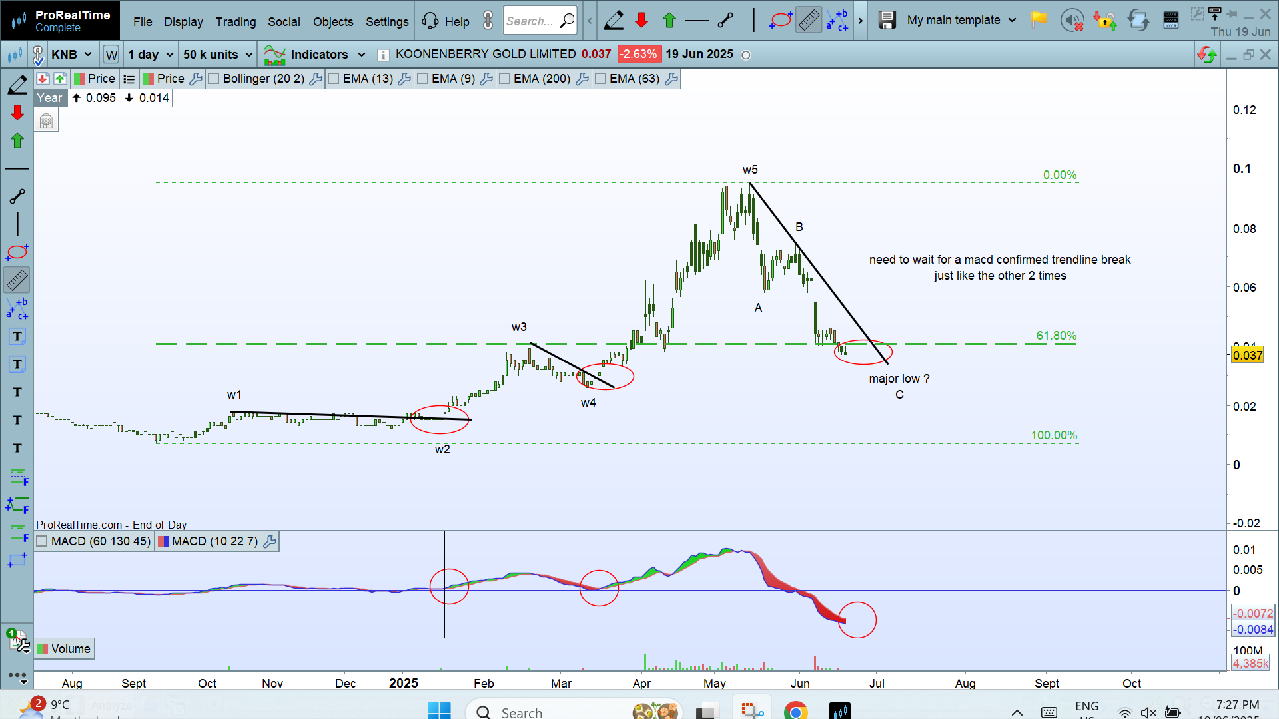Collapse toolbar with the left chevron after Search

click(x=590, y=21)
